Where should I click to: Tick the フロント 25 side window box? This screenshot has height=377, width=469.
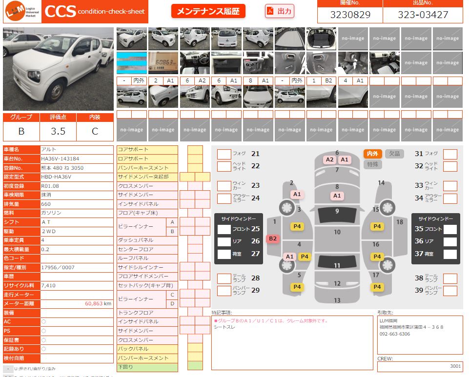pos(224,229)
